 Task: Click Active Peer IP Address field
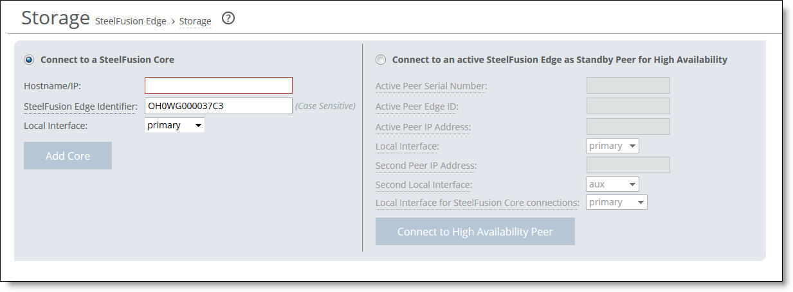pos(628,126)
